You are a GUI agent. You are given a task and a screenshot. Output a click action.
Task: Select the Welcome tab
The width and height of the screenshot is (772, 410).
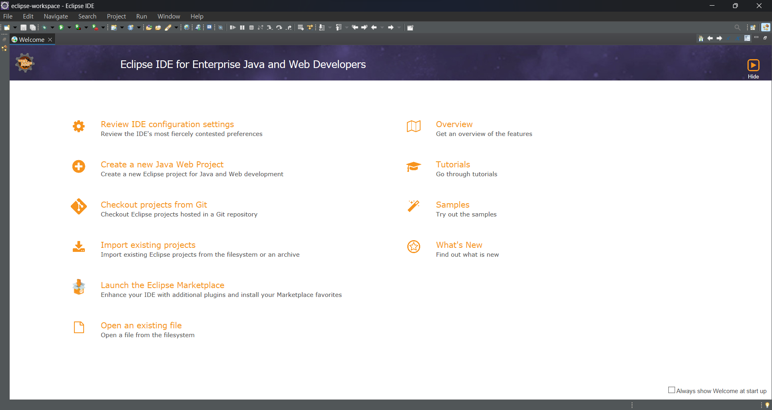pyautogui.click(x=32, y=39)
